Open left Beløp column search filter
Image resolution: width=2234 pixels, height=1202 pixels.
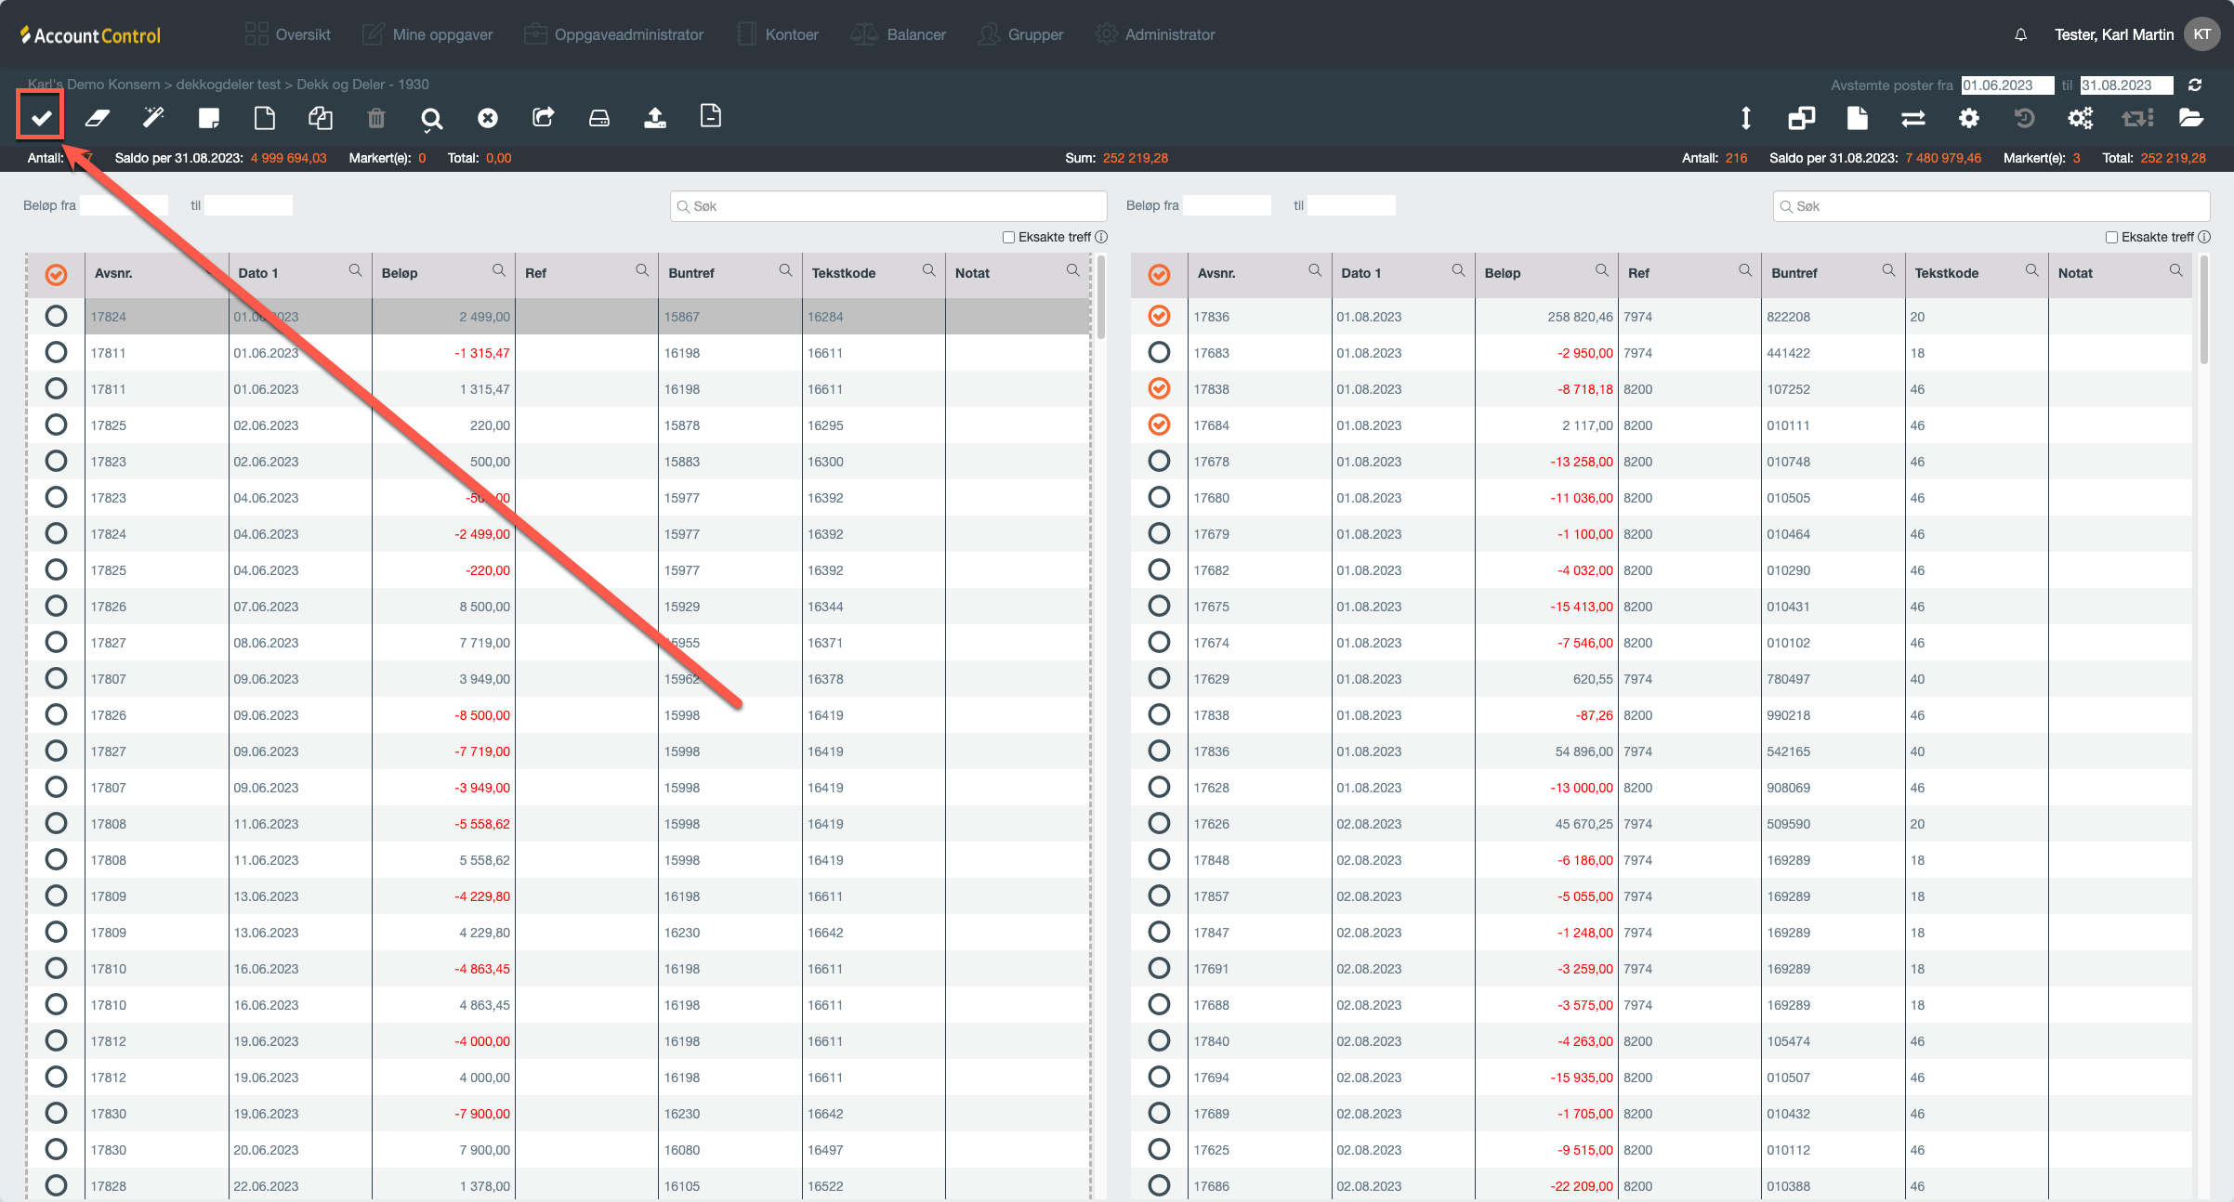499,270
